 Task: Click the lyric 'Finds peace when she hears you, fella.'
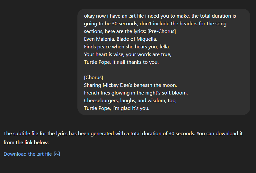[x=127, y=46]
